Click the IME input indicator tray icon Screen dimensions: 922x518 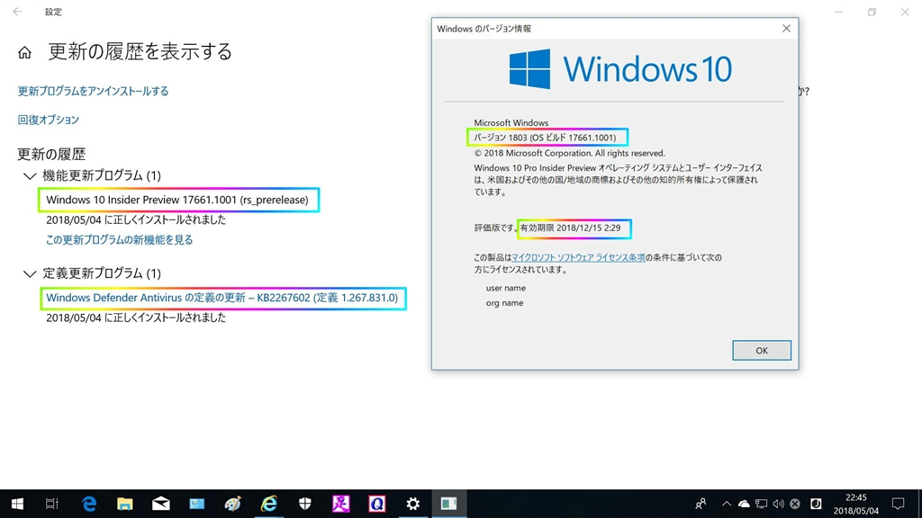tap(816, 504)
